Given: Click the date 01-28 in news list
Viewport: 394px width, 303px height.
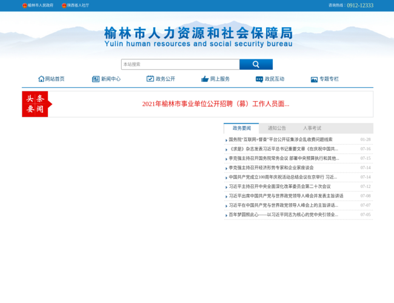Looking at the screenshot, I should pyautogui.click(x=366, y=139).
